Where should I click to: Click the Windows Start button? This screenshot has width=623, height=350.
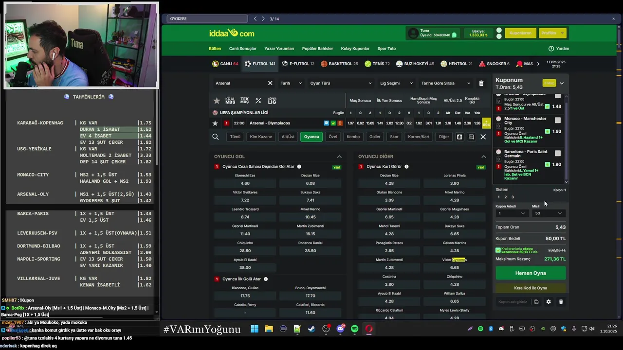pos(255,329)
